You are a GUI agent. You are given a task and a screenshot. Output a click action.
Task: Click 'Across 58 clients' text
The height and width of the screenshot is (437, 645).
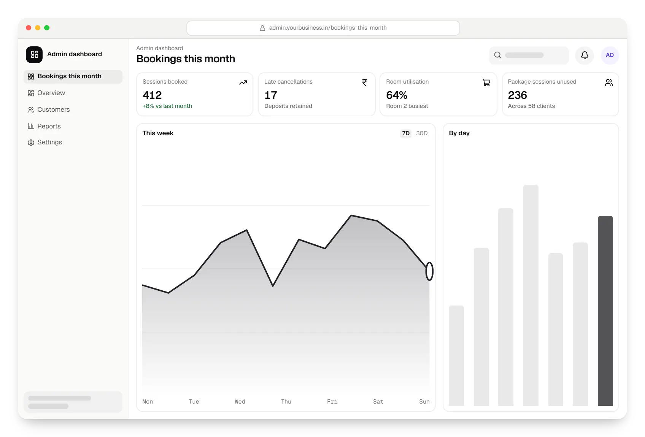pos(531,106)
